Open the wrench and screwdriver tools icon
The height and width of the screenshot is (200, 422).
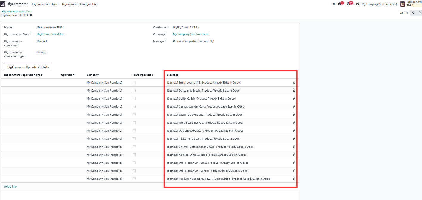click(358, 4)
